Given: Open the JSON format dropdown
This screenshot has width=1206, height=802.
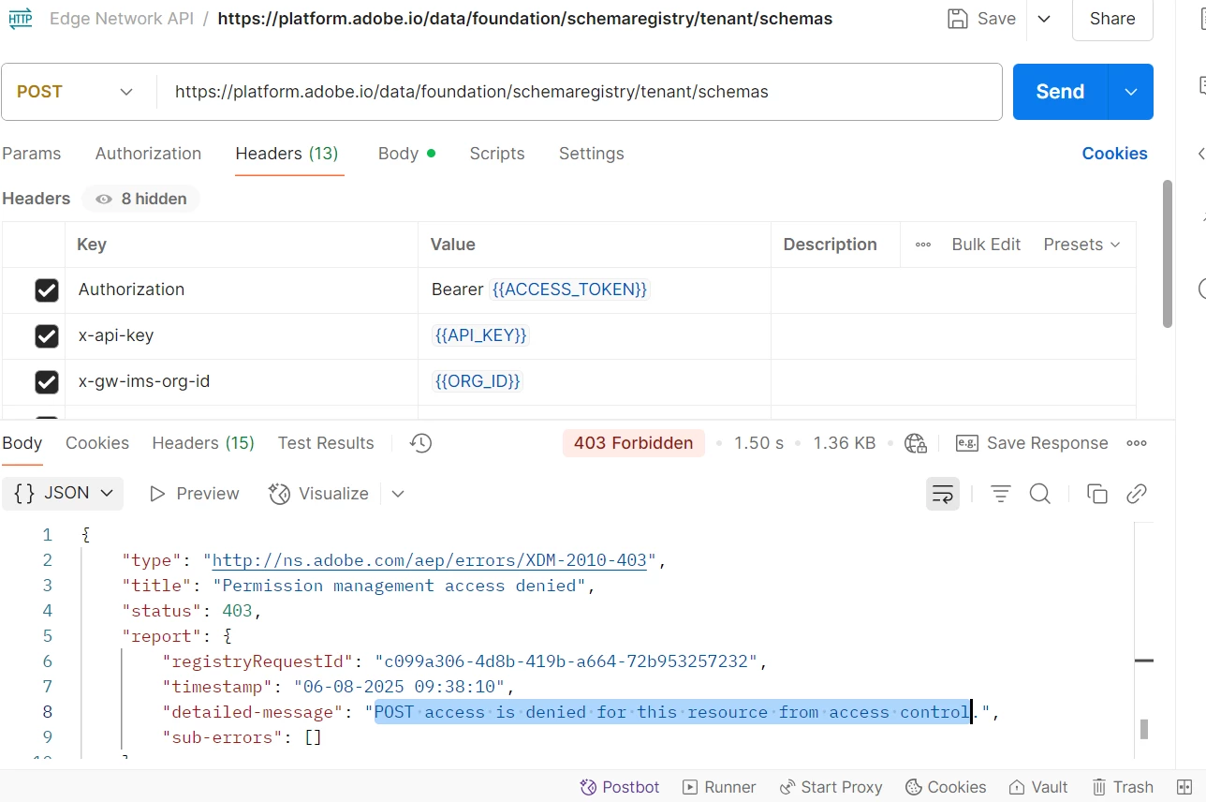Looking at the screenshot, I should tap(63, 493).
